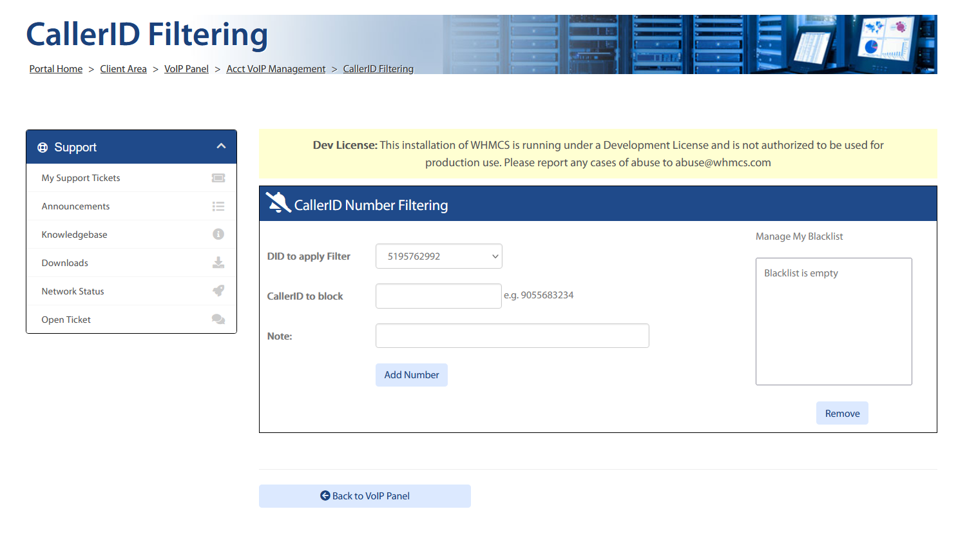Select the Blacklist is empty list box
958x538 pixels.
click(834, 322)
